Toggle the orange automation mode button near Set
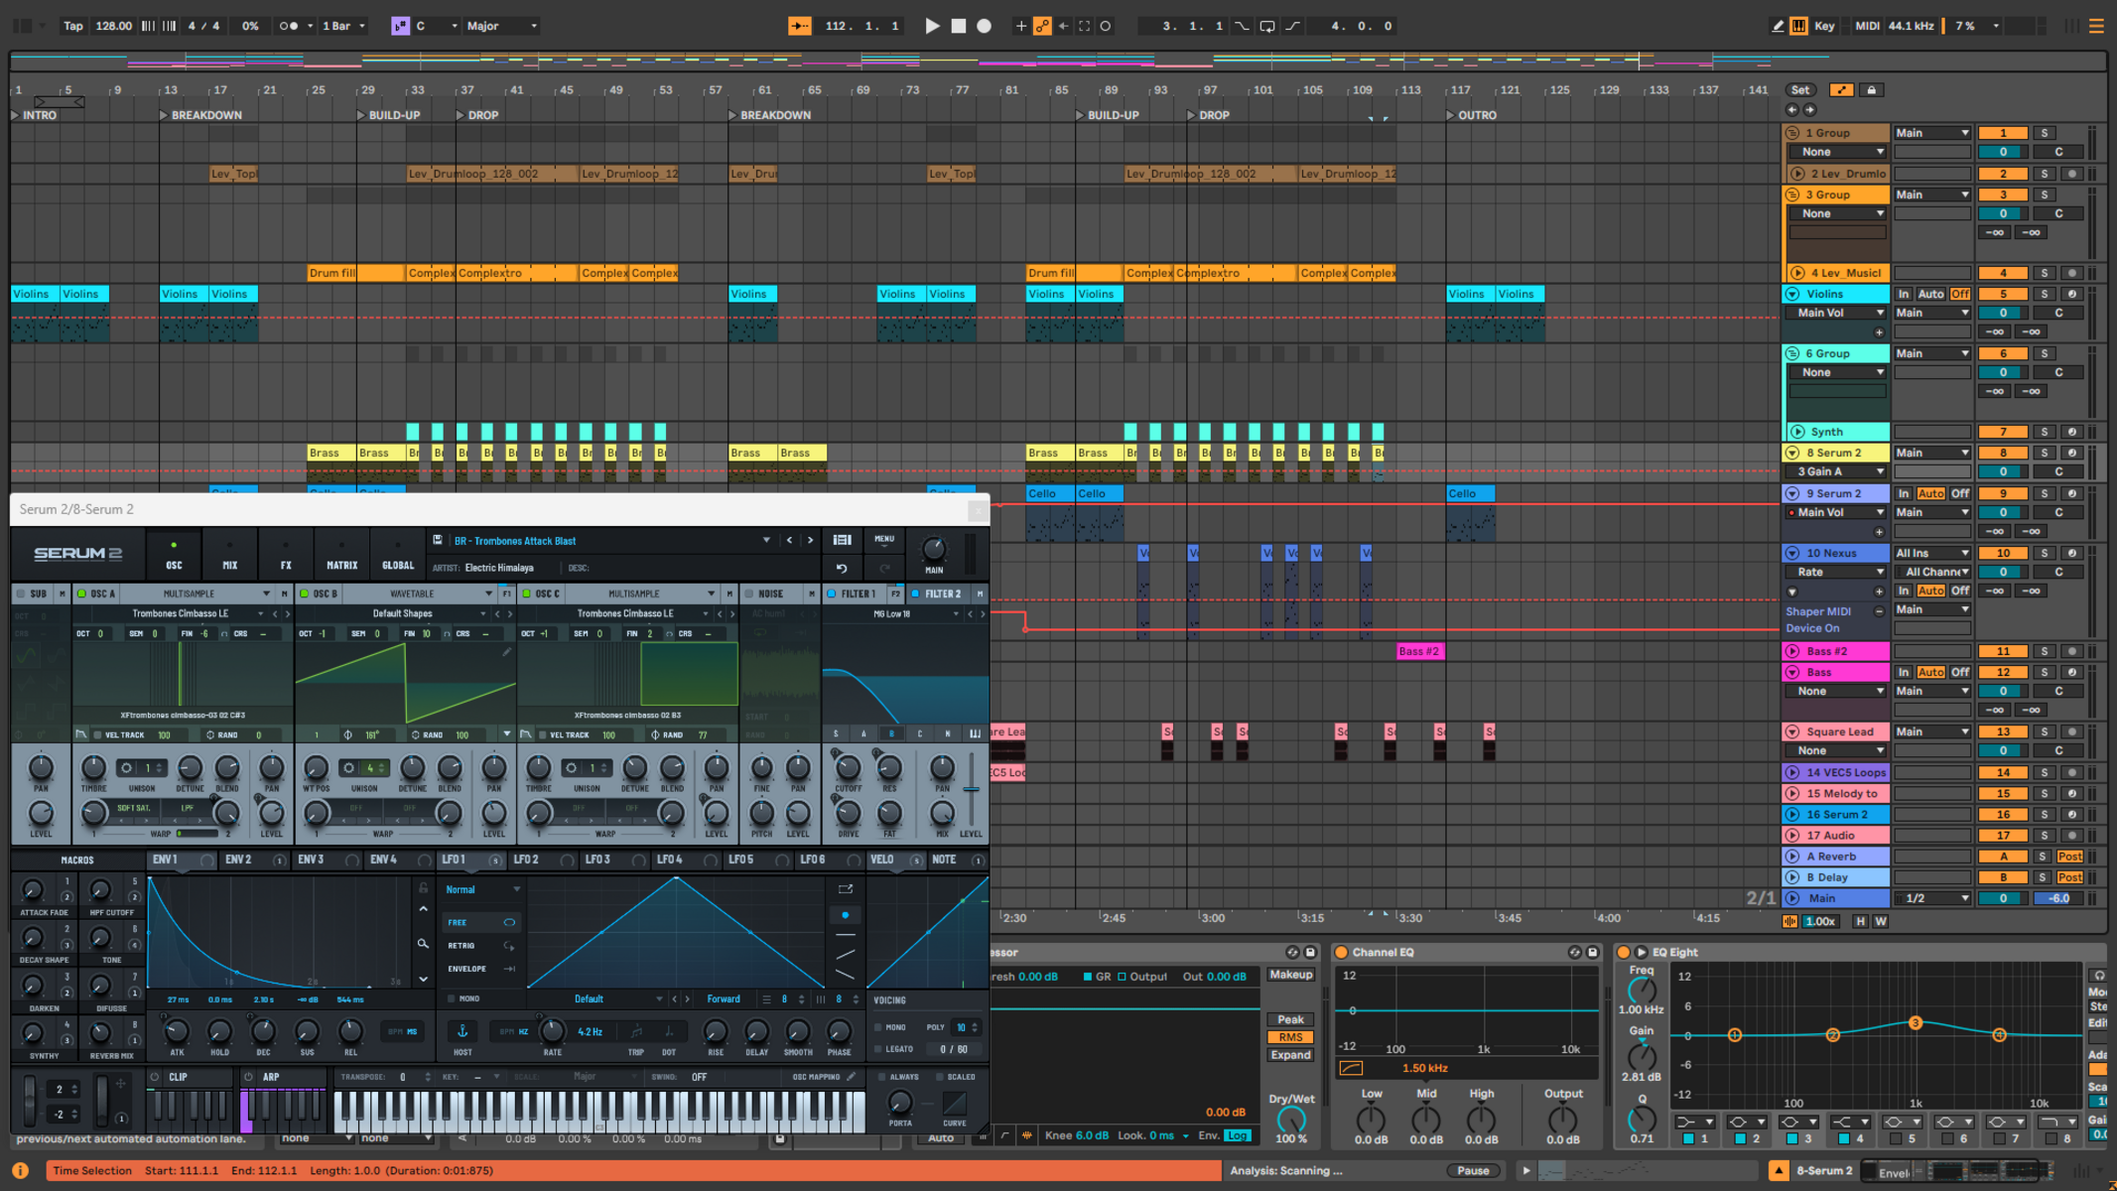This screenshot has width=2117, height=1191. (1841, 89)
